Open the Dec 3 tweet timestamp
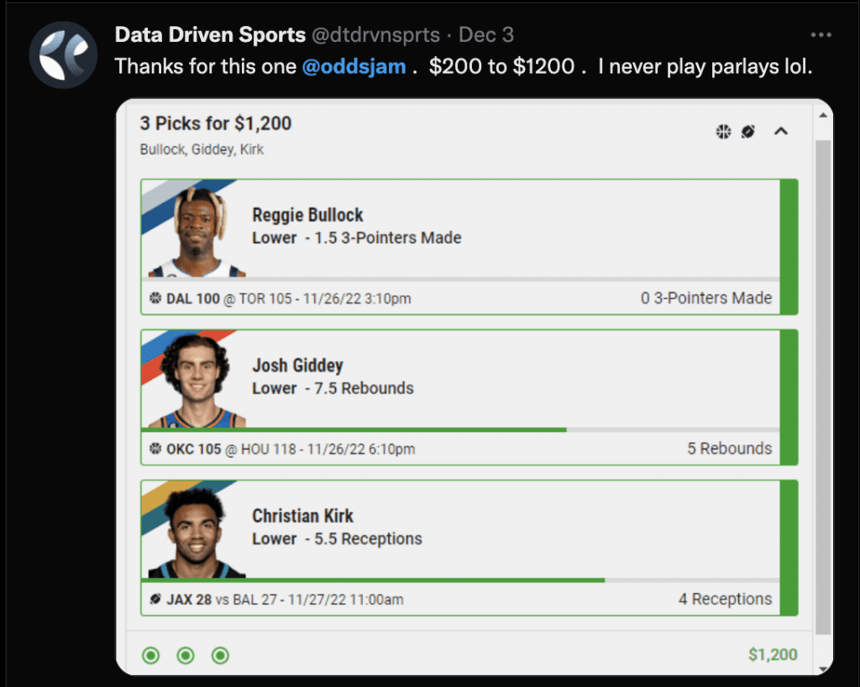860x687 pixels. coord(486,34)
